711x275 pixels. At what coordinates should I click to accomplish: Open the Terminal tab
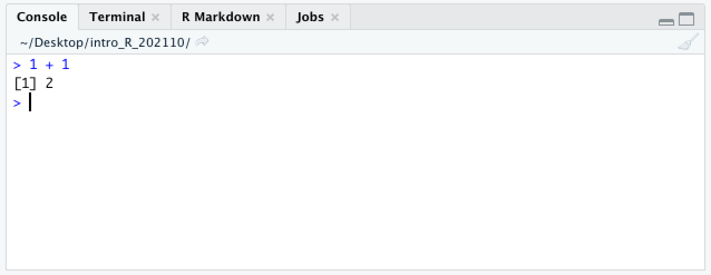tap(117, 17)
